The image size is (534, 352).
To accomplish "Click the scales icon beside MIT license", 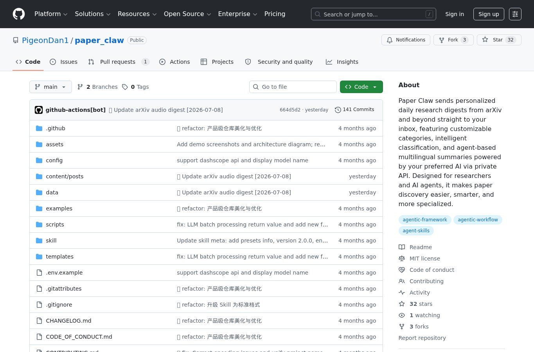I will click(402, 259).
